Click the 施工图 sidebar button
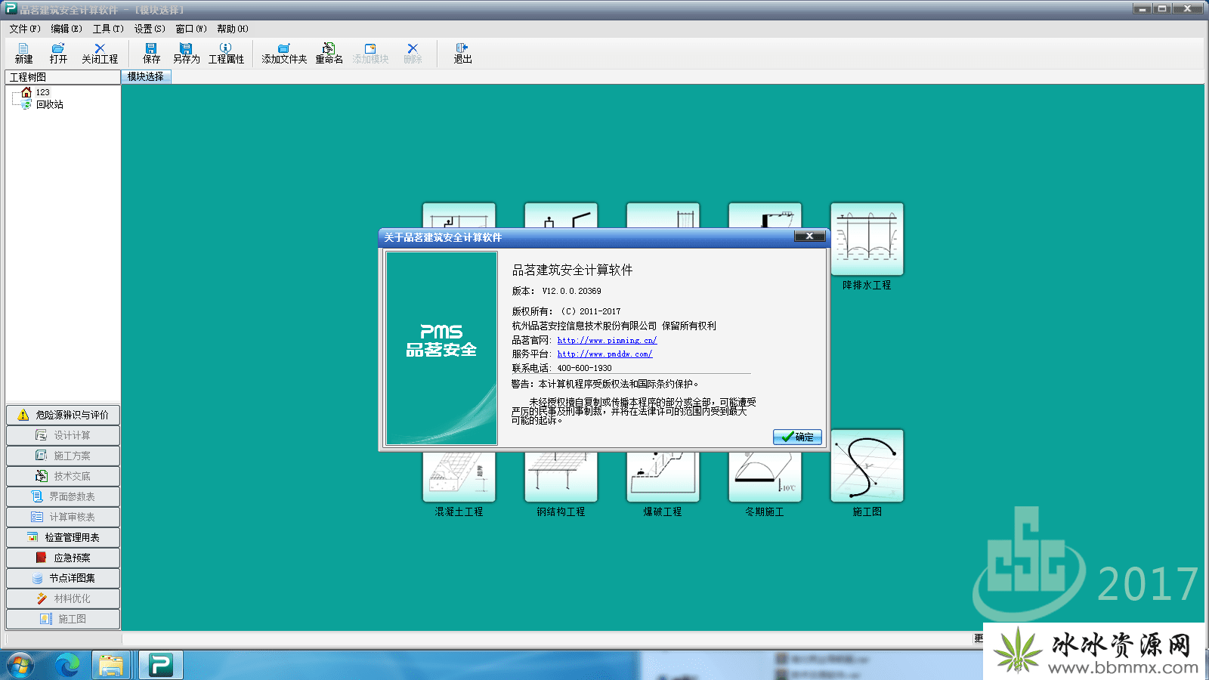The width and height of the screenshot is (1209, 680). pos(63,619)
